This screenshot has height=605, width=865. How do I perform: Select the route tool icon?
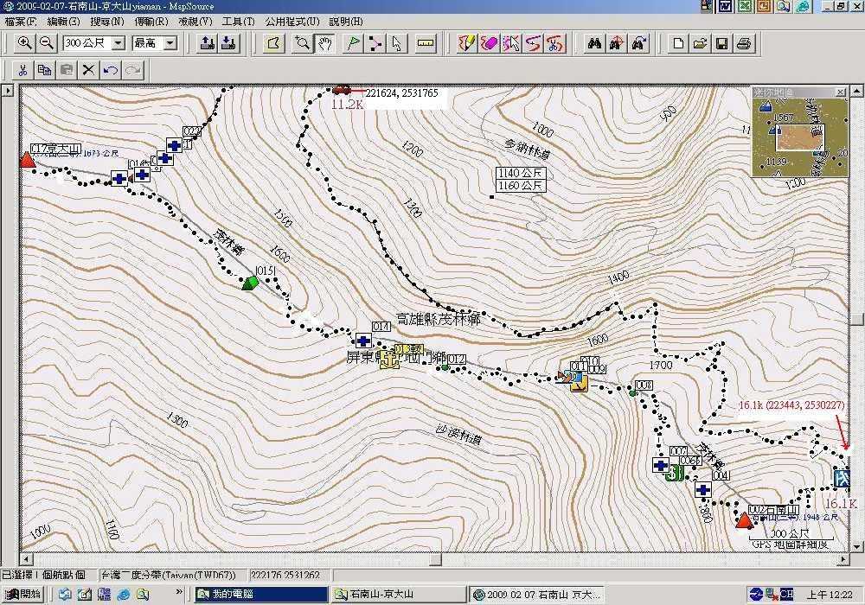tap(375, 42)
